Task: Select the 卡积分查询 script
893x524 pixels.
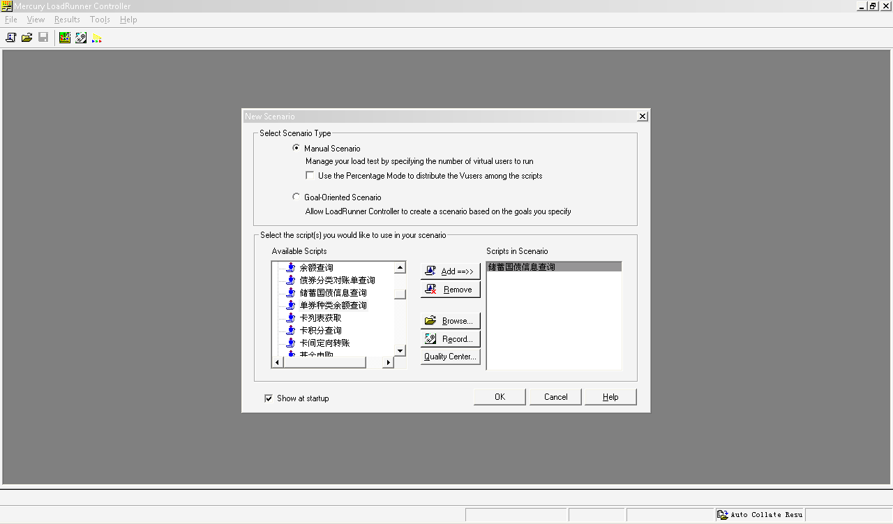Action: tap(320, 331)
